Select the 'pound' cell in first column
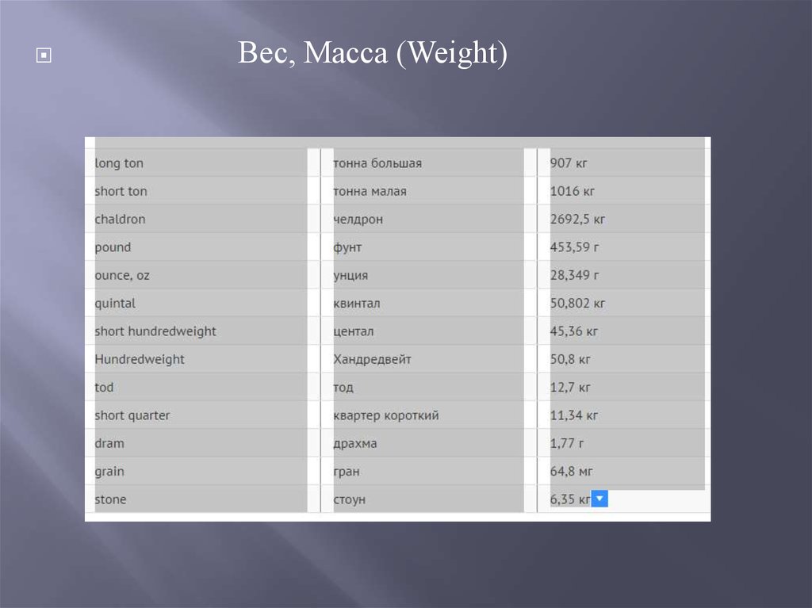812x608 pixels. pos(113,247)
